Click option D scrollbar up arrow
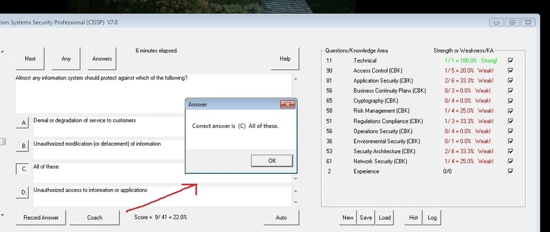The height and width of the screenshot is (232, 550). (x=296, y=191)
